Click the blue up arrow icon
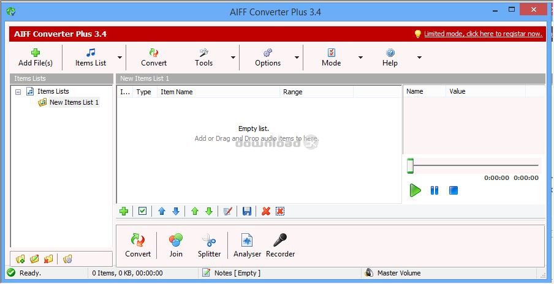 pyautogui.click(x=162, y=211)
